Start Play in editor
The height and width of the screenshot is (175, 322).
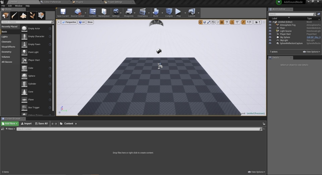pyautogui.click(x=179, y=13)
